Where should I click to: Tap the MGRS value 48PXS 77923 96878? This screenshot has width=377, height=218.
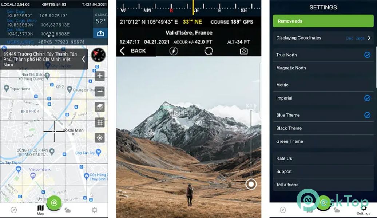61,42
